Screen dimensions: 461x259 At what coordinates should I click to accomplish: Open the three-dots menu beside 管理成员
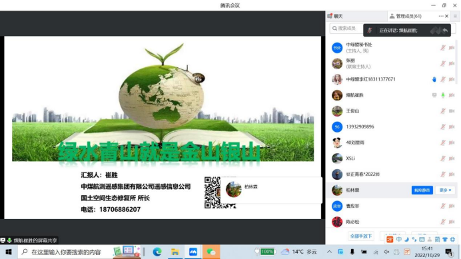coord(441,16)
